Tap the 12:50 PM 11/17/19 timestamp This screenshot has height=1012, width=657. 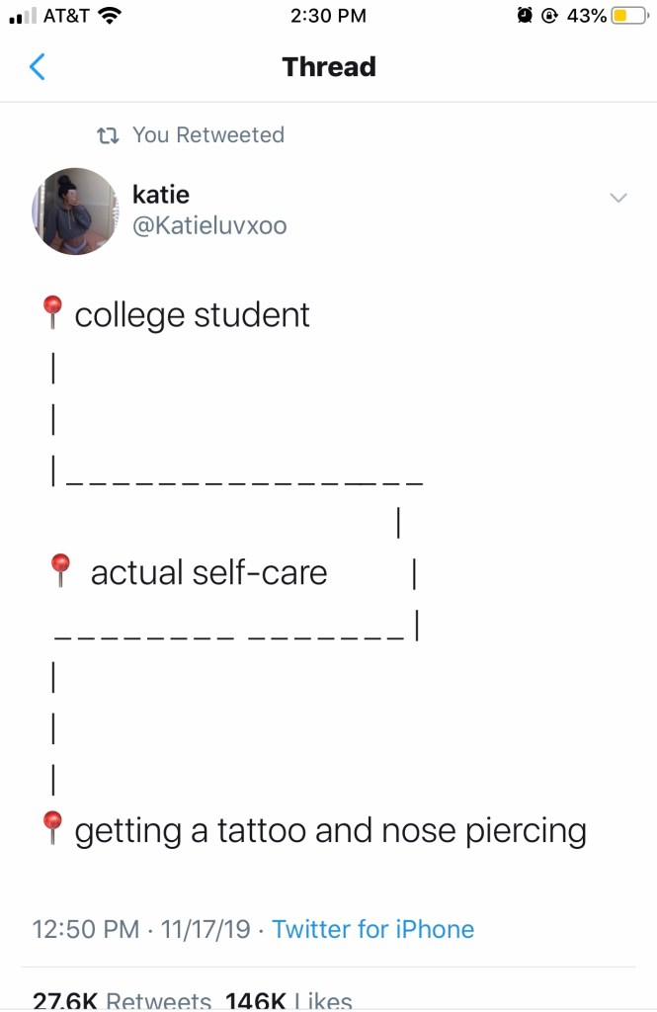coord(140,929)
